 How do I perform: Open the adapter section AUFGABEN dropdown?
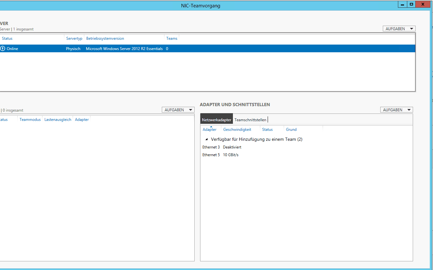coord(396,110)
